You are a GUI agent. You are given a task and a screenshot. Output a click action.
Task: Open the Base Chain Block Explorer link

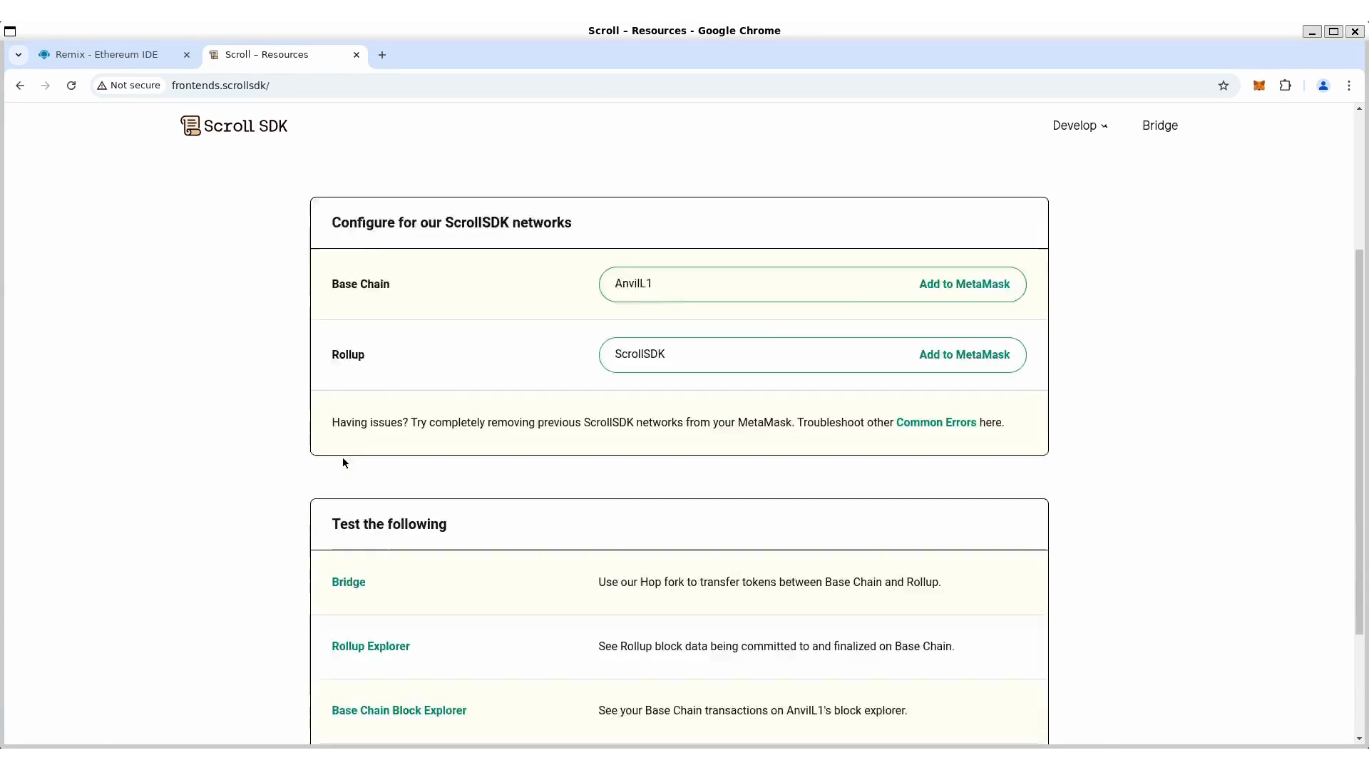point(399,711)
